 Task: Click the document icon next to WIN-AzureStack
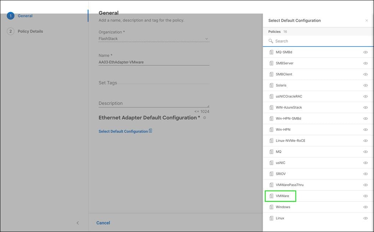coord(271,107)
